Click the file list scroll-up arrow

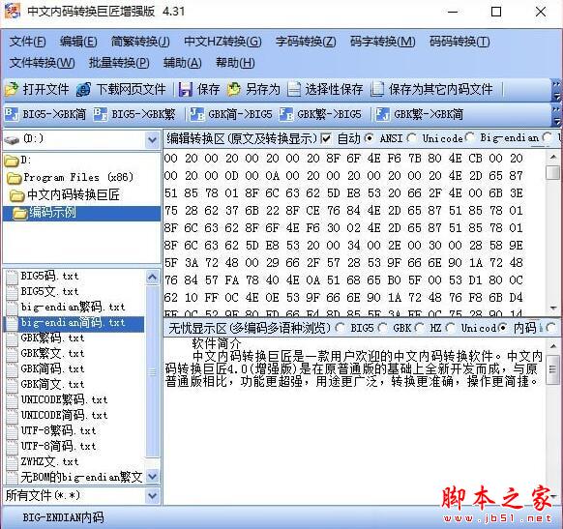click(152, 277)
